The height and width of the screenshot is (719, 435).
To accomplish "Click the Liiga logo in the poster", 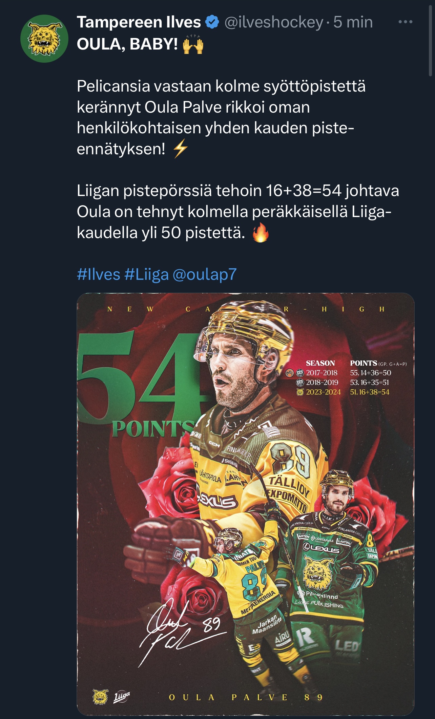I will tap(122, 697).
